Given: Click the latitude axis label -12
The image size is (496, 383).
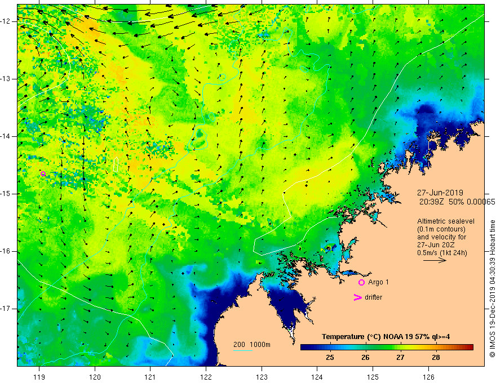Looking at the screenshot, I should [x=5, y=21].
